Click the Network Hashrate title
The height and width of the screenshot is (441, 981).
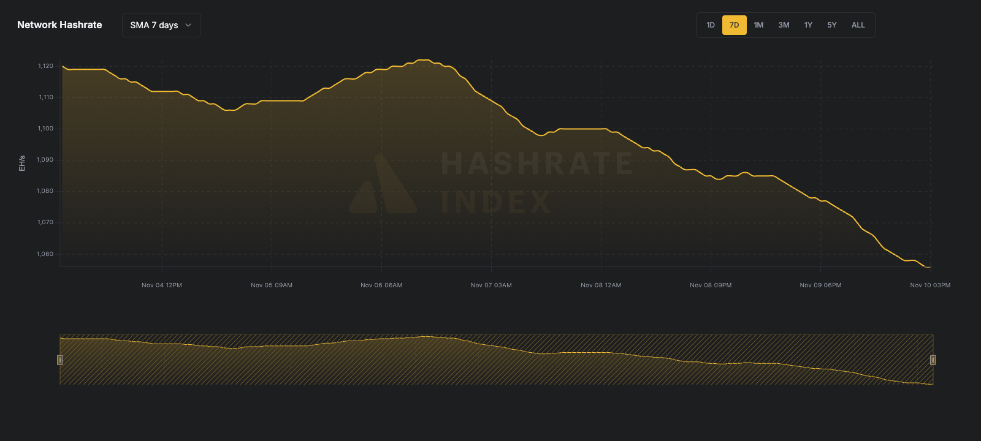pos(59,25)
